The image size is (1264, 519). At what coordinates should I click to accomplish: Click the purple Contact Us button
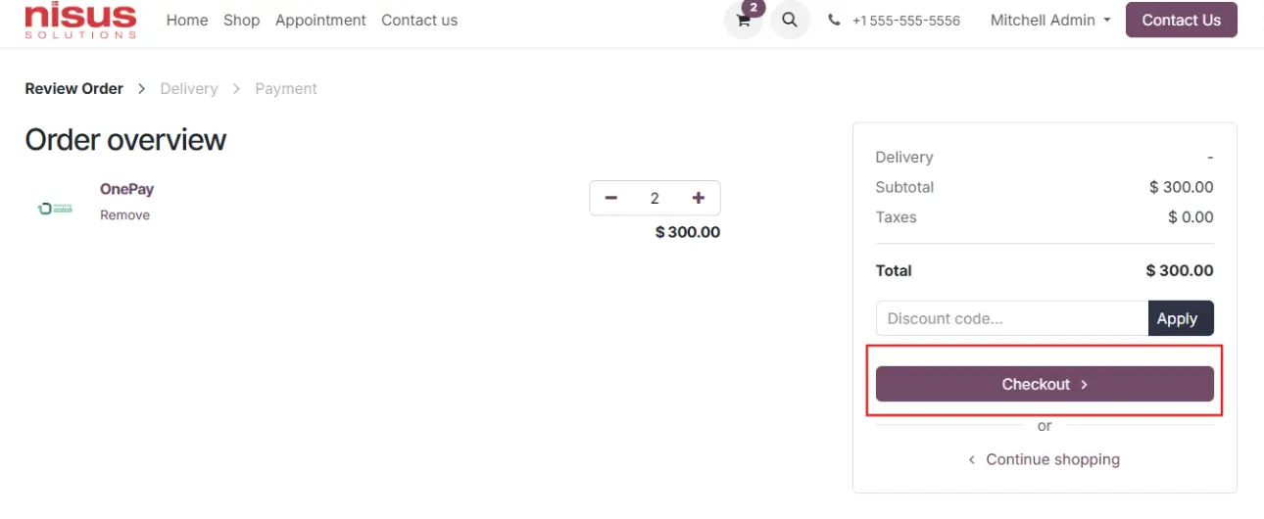1181,20
